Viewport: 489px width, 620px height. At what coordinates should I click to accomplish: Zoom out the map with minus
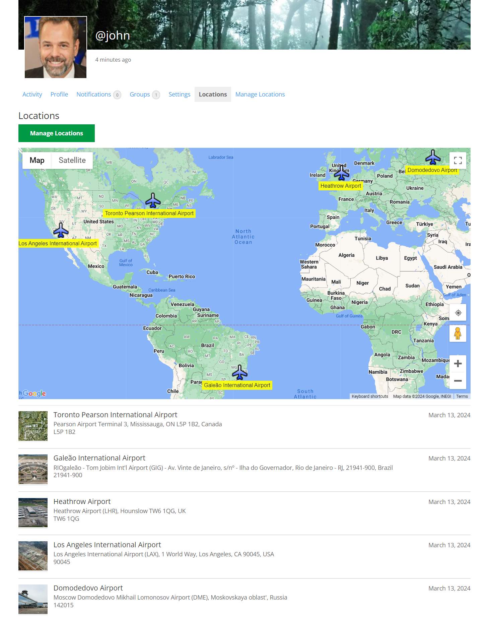click(458, 381)
